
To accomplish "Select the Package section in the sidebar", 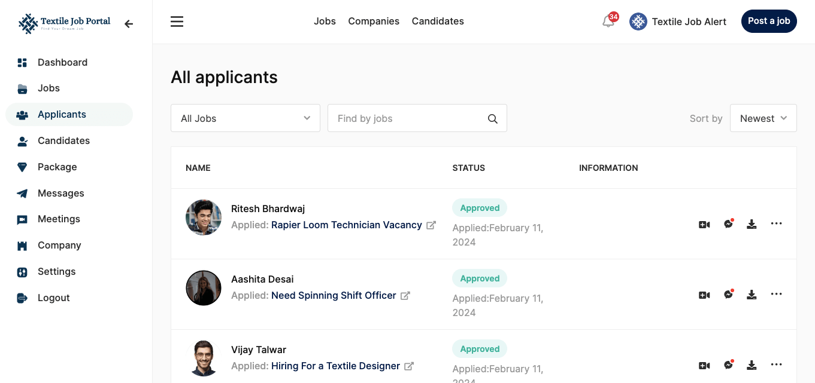I will point(57,167).
